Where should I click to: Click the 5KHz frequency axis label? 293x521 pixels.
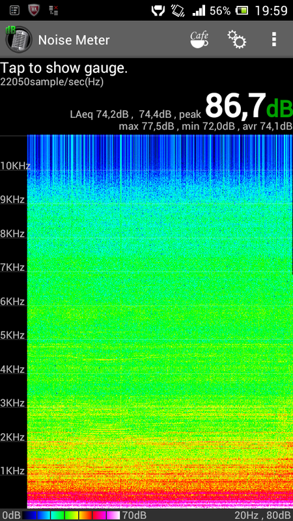pyautogui.click(x=12, y=335)
